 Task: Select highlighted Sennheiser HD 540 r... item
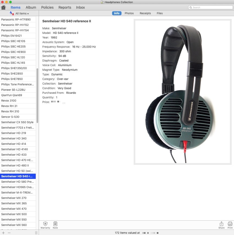click(18, 176)
